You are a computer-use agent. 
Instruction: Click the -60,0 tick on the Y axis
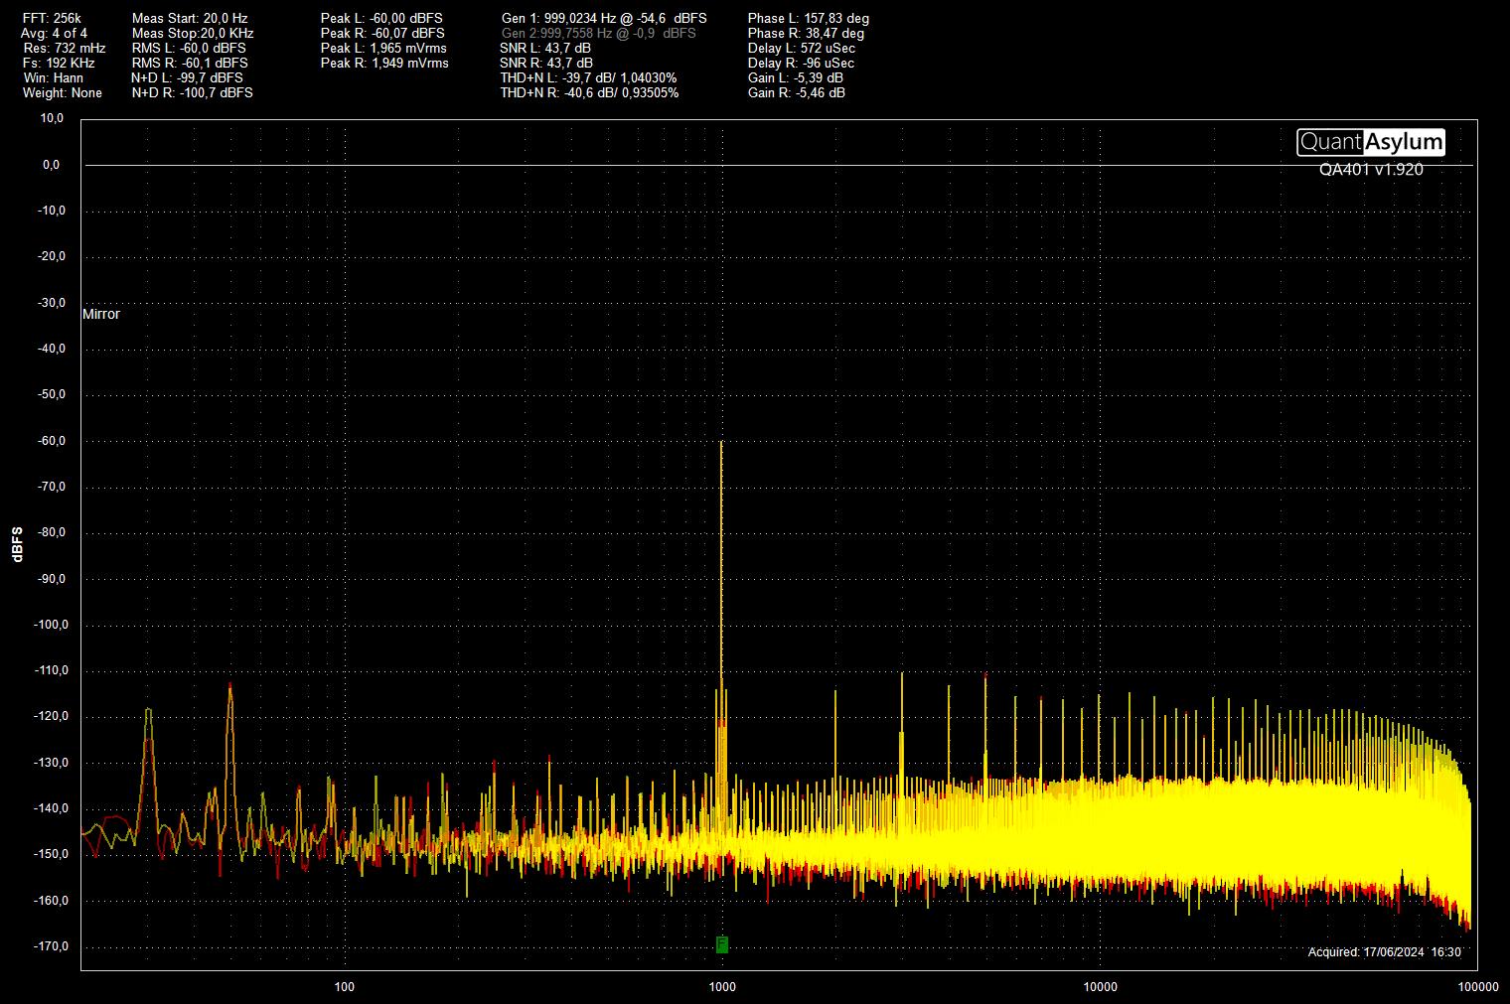pyautogui.click(x=51, y=440)
